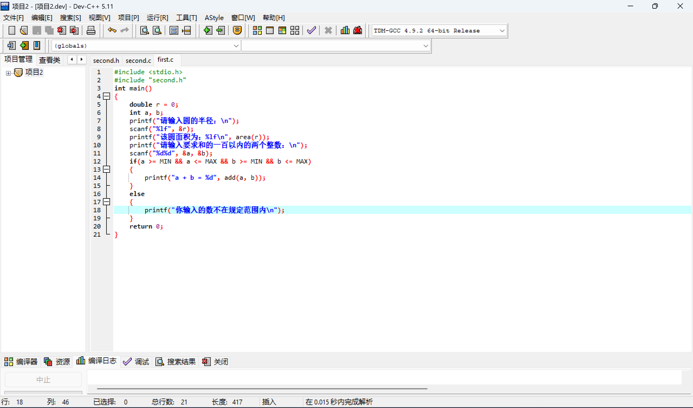
Task: Collapse the if block at line 13
Action: pyautogui.click(x=106, y=169)
